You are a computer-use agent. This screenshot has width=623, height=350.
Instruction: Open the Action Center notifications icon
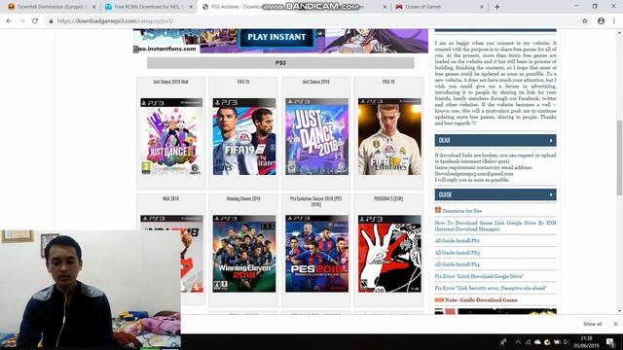point(610,342)
